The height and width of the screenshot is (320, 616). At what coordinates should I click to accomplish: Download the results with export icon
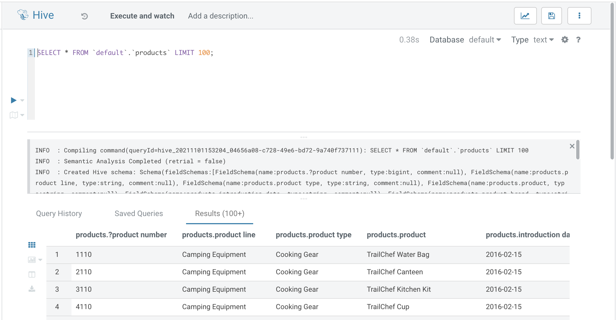(32, 289)
